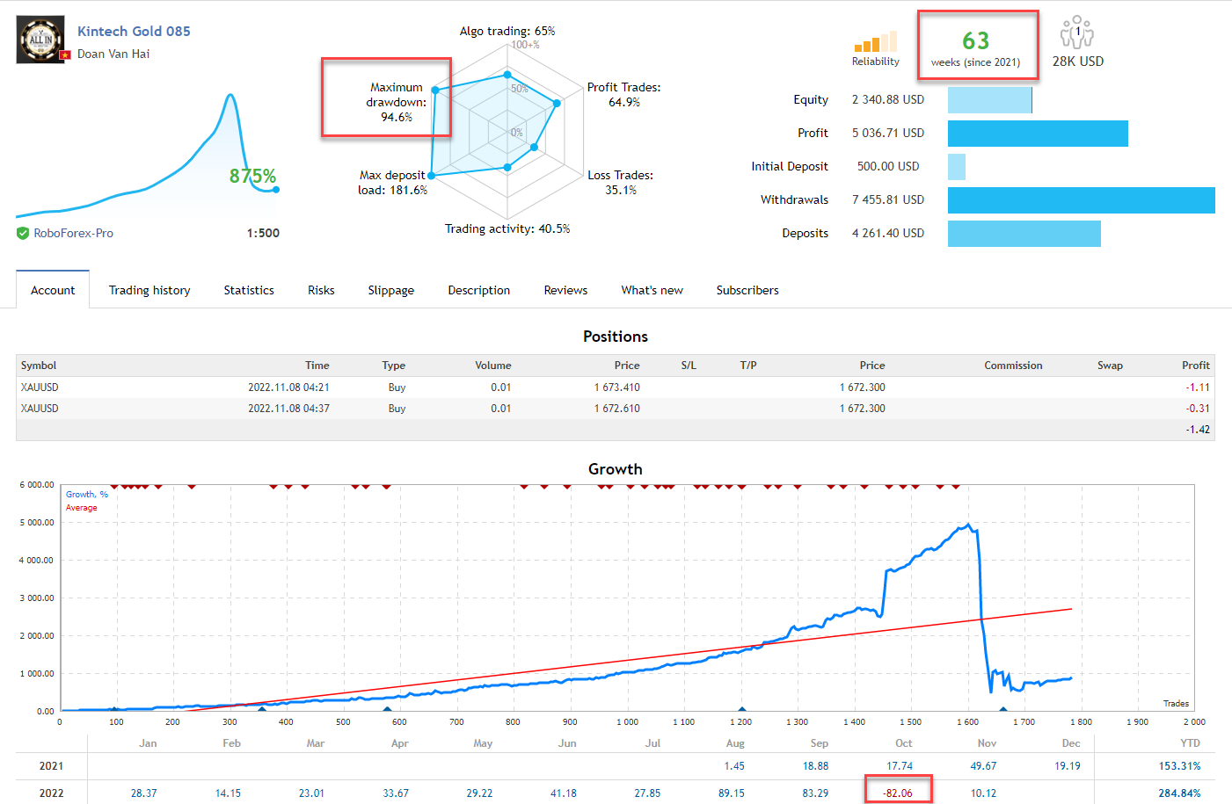Click the subscribers people icon
The width and height of the screenshot is (1232, 804).
click(1077, 33)
